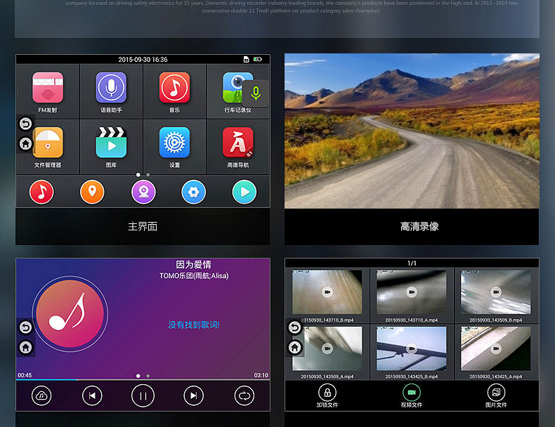Tap the total duration 03:10
The height and width of the screenshot is (427, 555).
pos(261,375)
